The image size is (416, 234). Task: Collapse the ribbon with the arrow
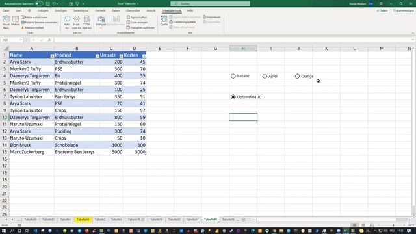[x=413, y=33]
